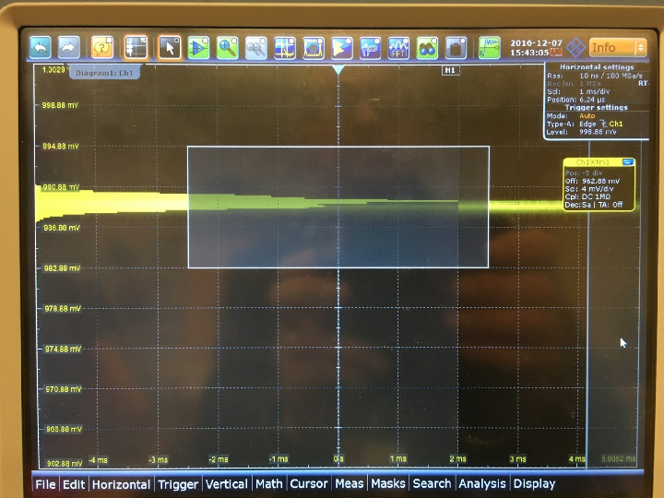664x498 pixels.
Task: Activate the double-magnifier coupled zoom tool
Action: coord(256,47)
